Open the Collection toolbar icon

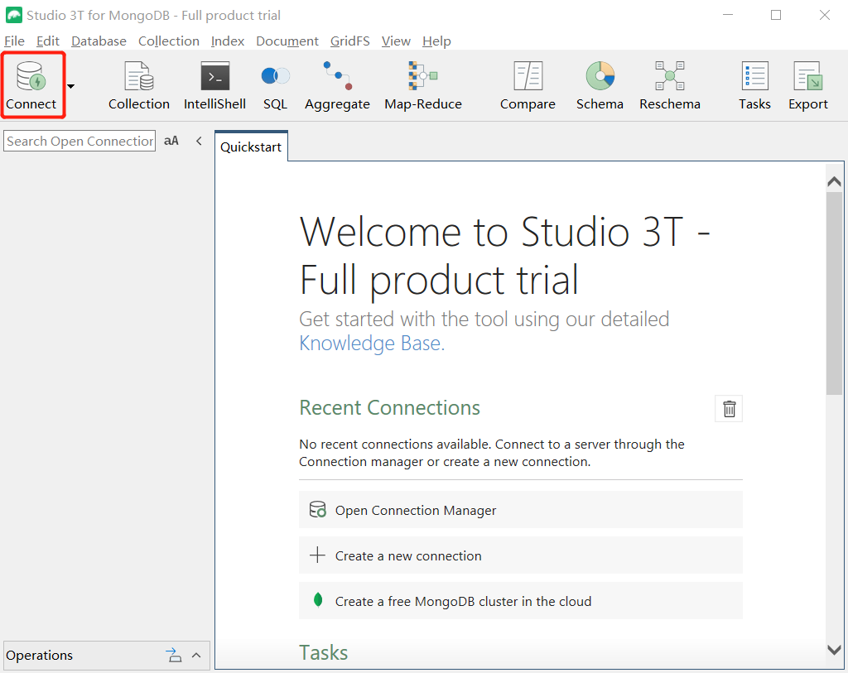pyautogui.click(x=139, y=85)
